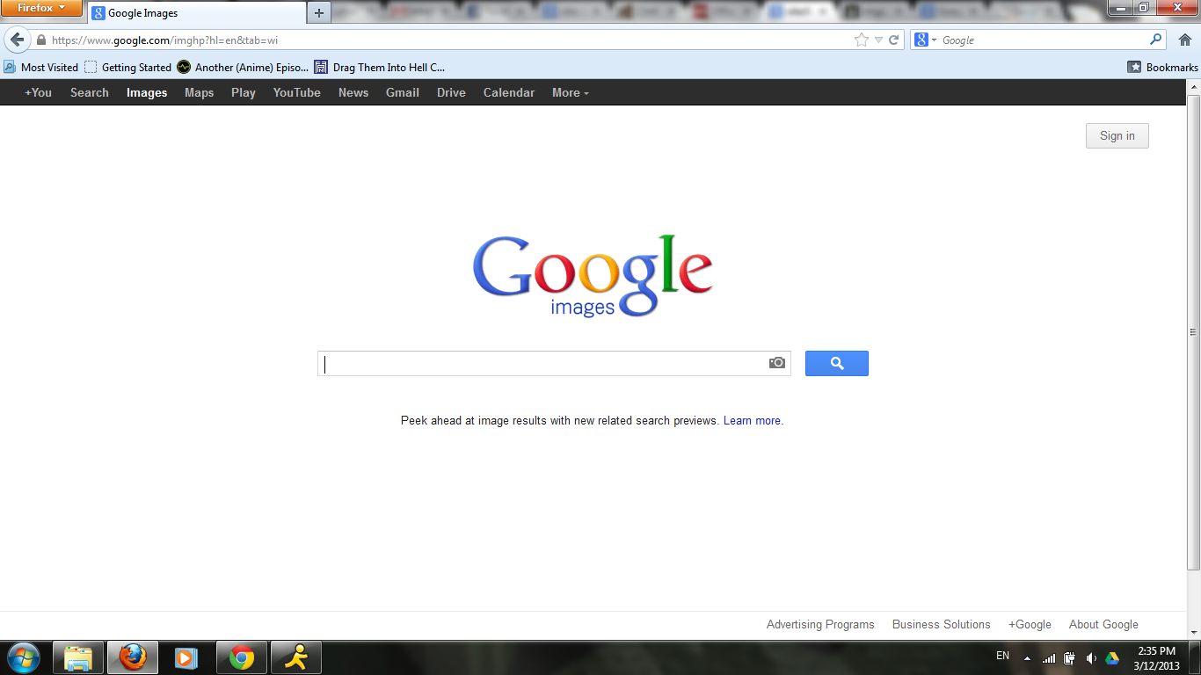Go to the Firefox home page icon
This screenshot has height=675, width=1201.
pos(1184,40)
